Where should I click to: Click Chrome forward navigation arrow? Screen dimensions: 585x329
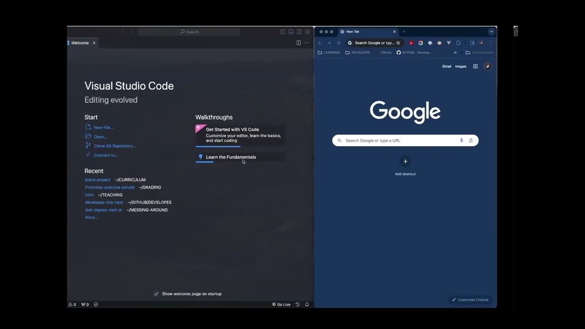click(329, 43)
